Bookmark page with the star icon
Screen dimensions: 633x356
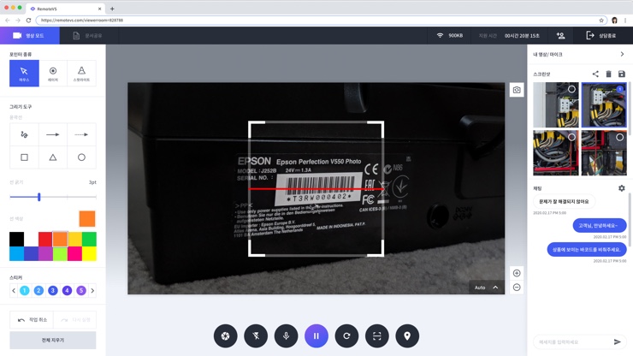(601, 21)
